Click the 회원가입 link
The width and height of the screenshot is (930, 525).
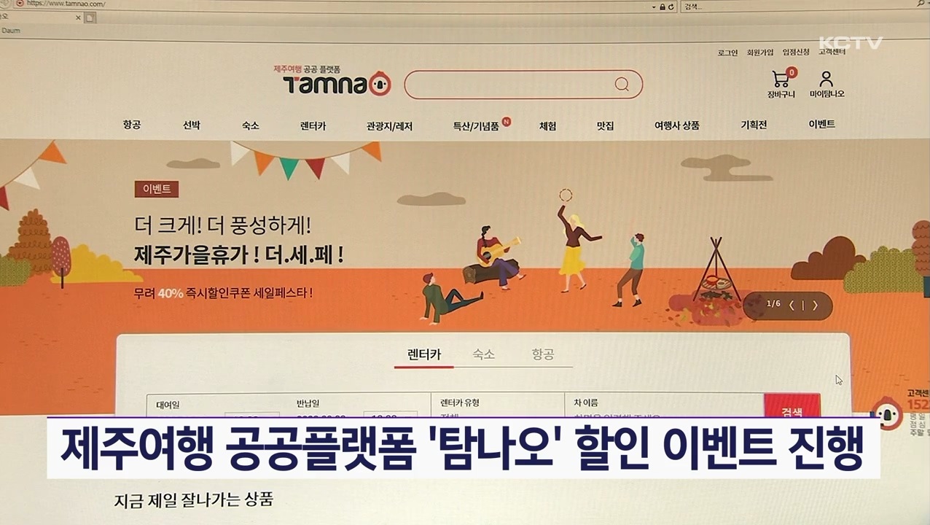(x=759, y=52)
